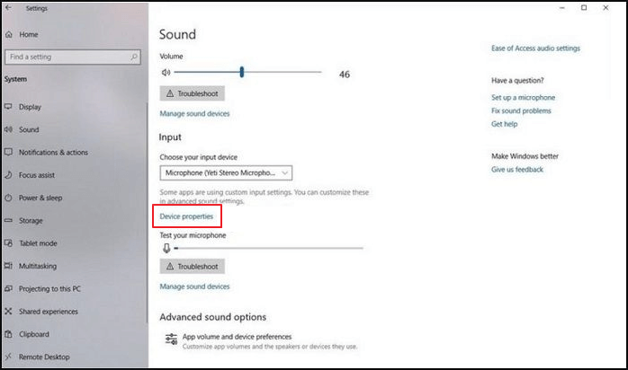
Task: Click the volume value 46
Action: (x=345, y=75)
